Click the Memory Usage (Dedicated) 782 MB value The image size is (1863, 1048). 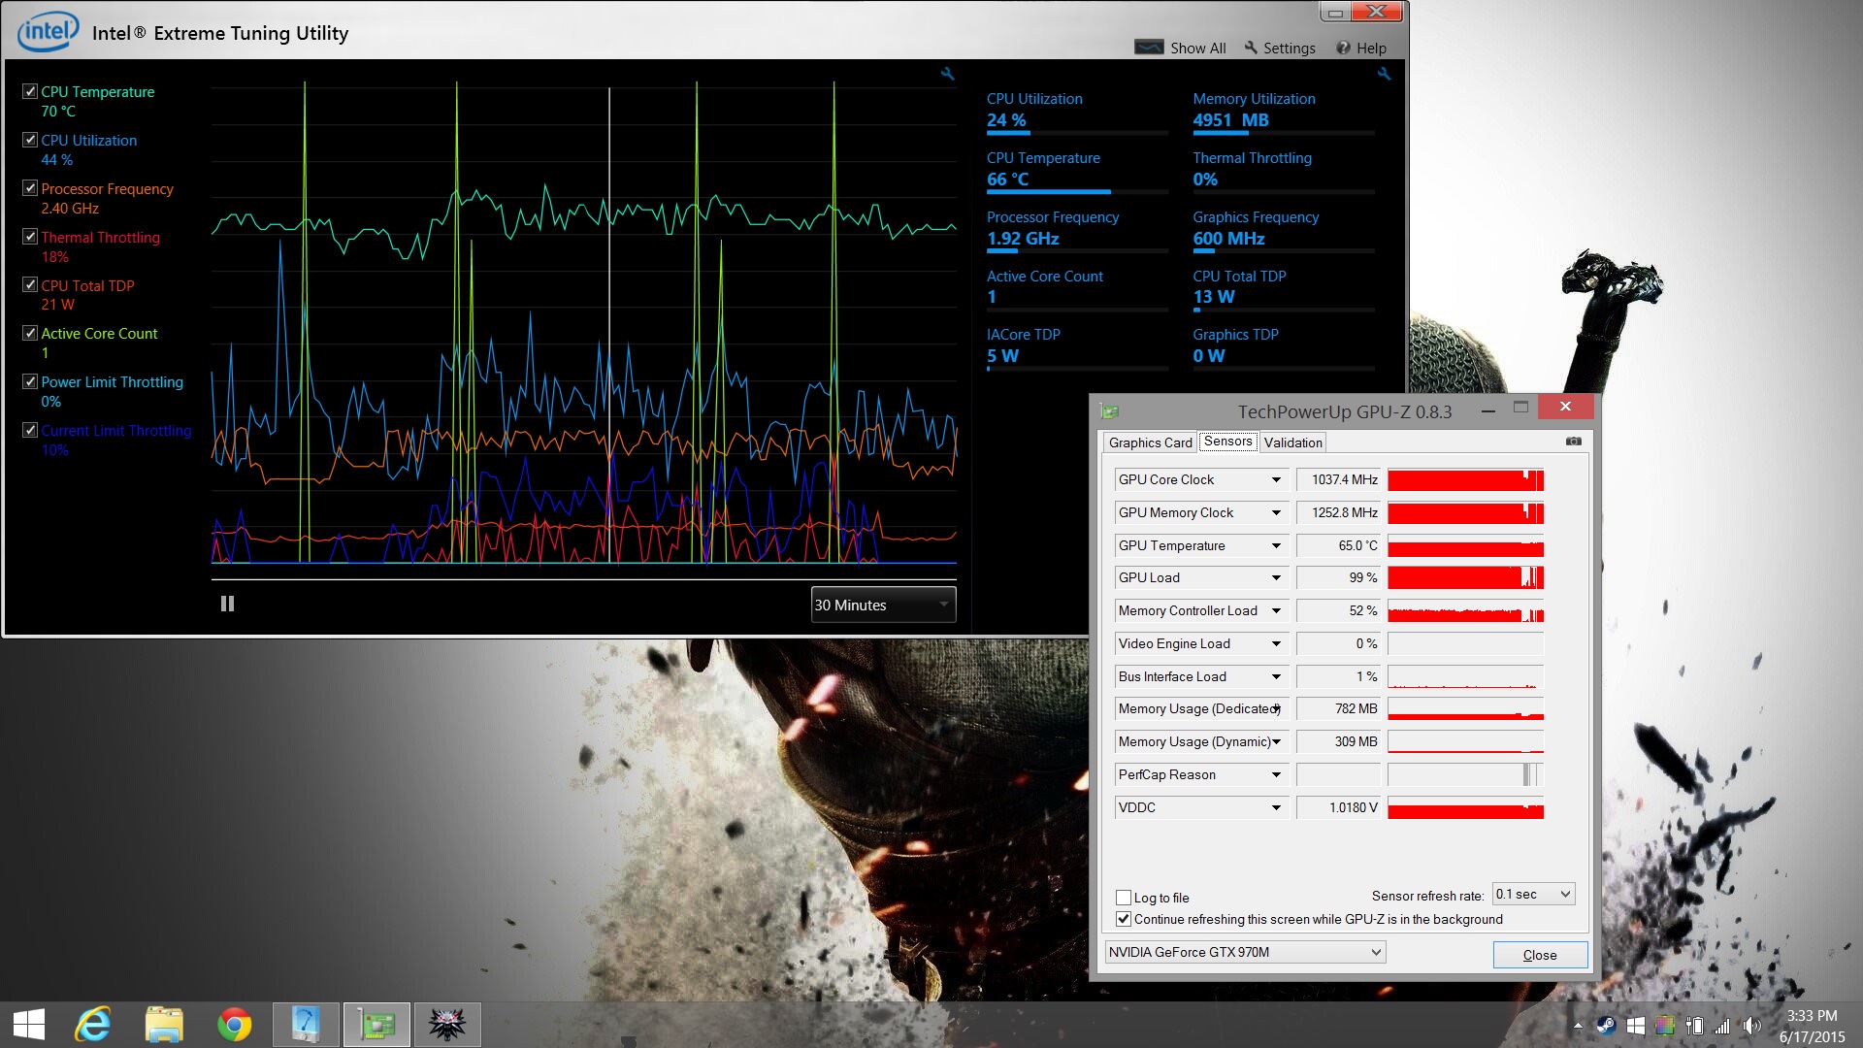(1338, 708)
